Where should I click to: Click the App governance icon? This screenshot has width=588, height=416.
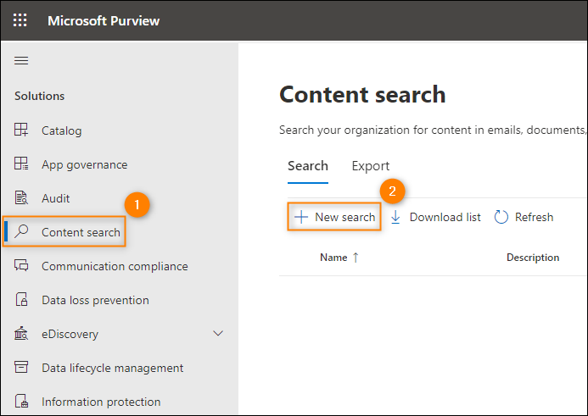(21, 164)
